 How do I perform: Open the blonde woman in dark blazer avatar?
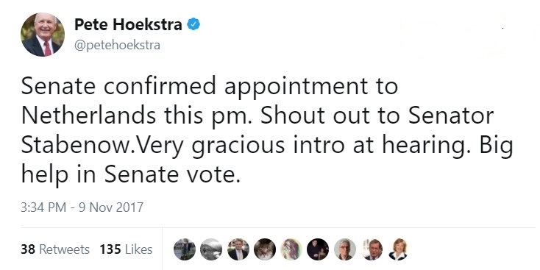click(x=398, y=249)
